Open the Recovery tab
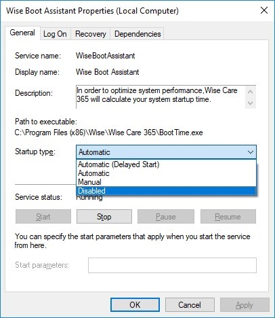This screenshot has width=275, height=318. point(90,34)
